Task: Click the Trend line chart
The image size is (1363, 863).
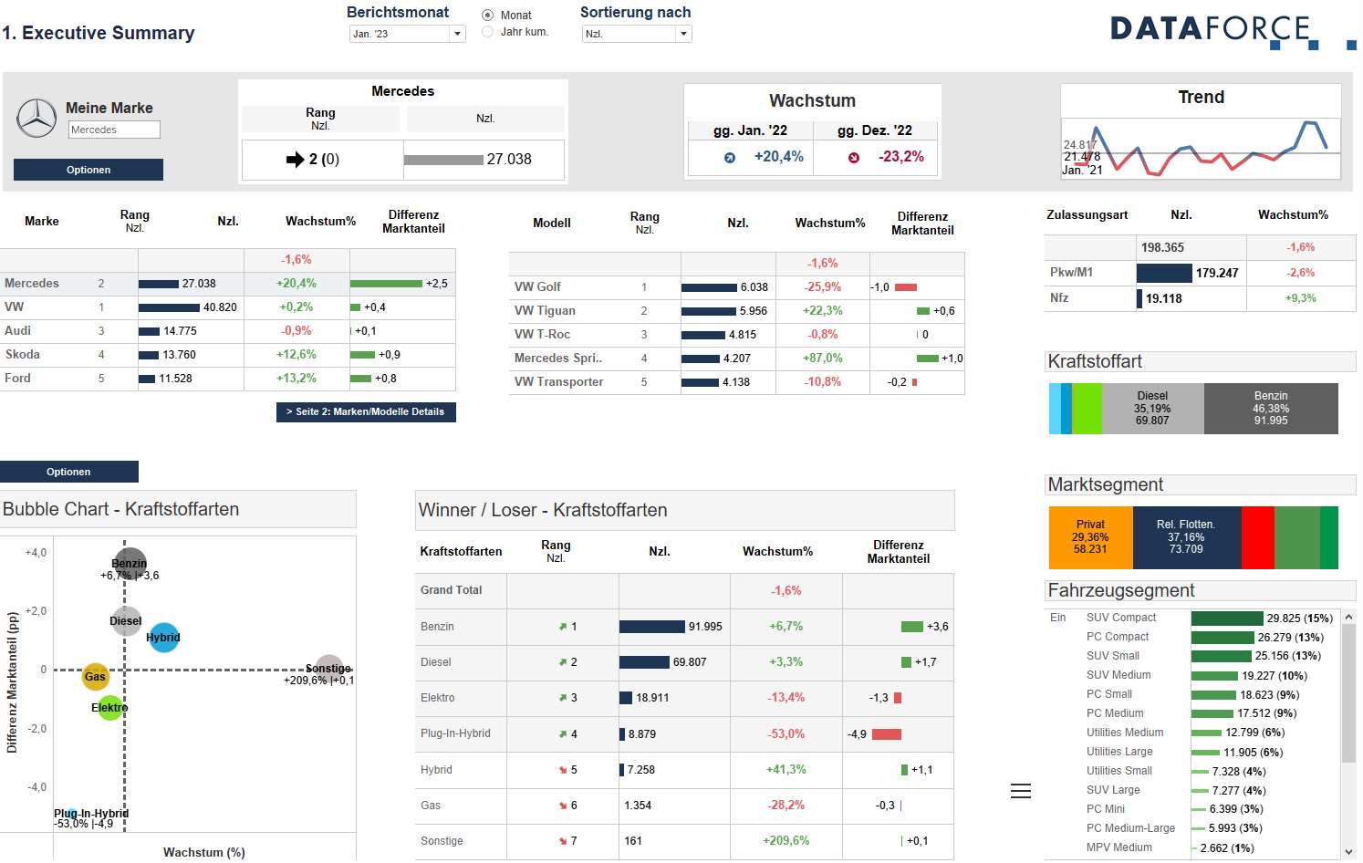Action: coord(1201,148)
